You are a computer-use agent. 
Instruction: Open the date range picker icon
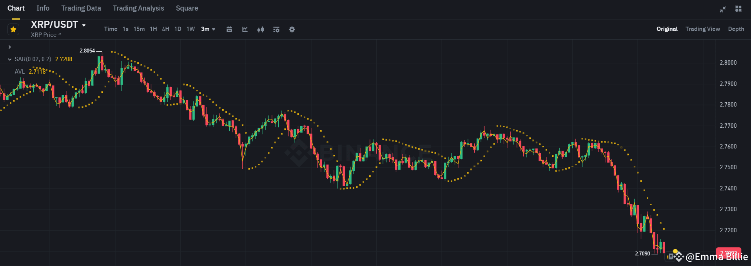229,29
